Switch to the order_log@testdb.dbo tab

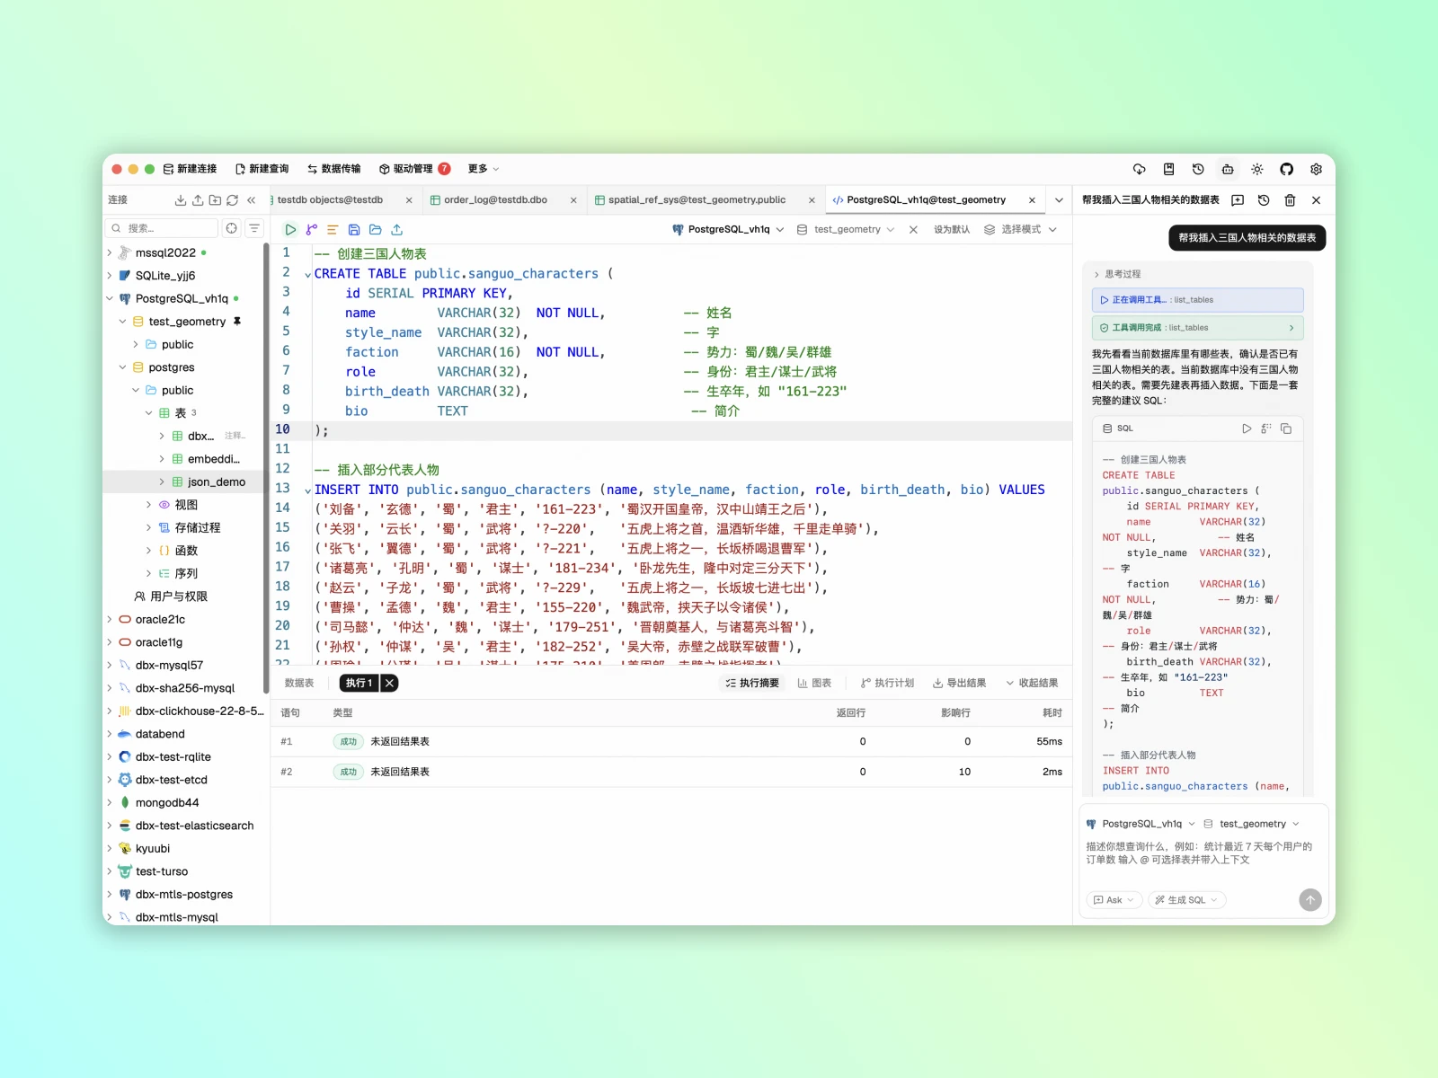click(x=495, y=200)
